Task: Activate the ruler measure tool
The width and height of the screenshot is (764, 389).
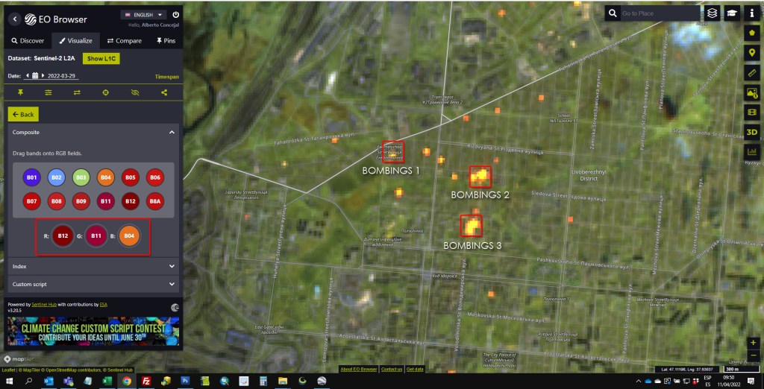Action: point(752,72)
